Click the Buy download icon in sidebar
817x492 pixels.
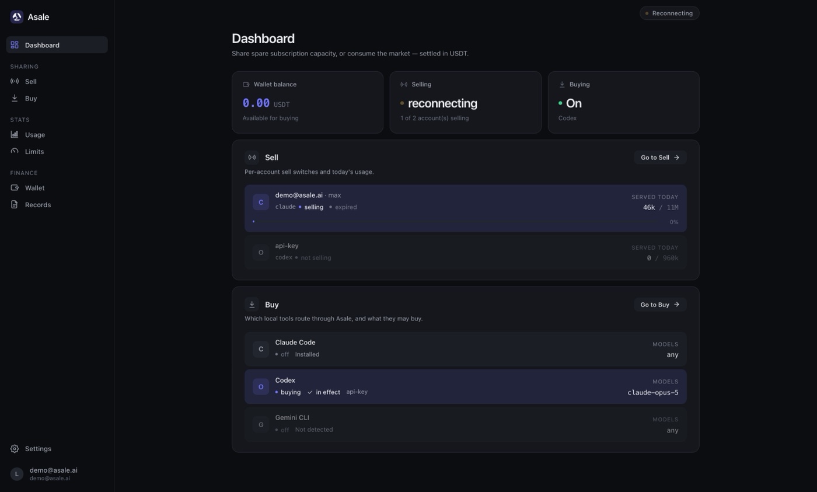pos(15,98)
